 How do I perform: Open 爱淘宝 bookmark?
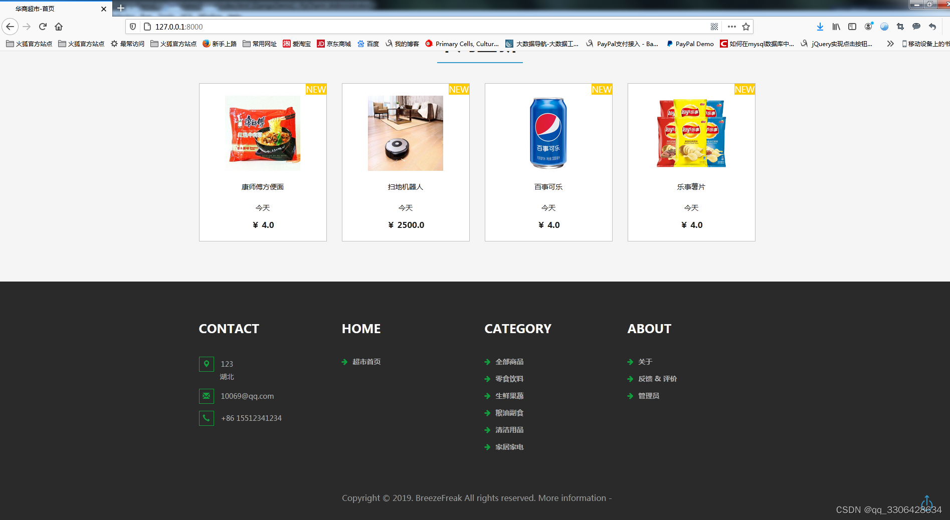297,44
